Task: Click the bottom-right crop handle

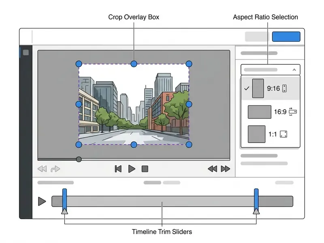Action: [189, 145]
